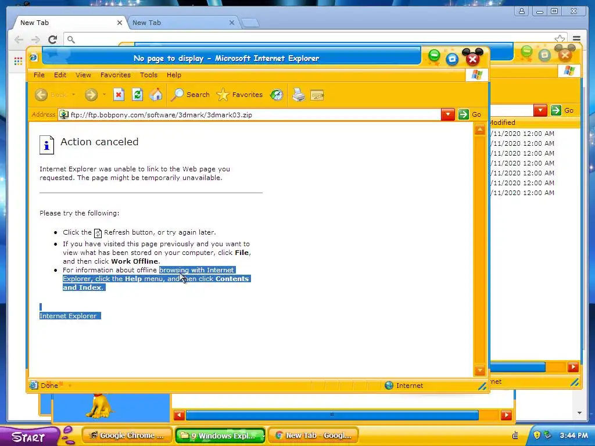The image size is (595, 446).
Task: Expand the address bar history dropdown
Action: 448,114
